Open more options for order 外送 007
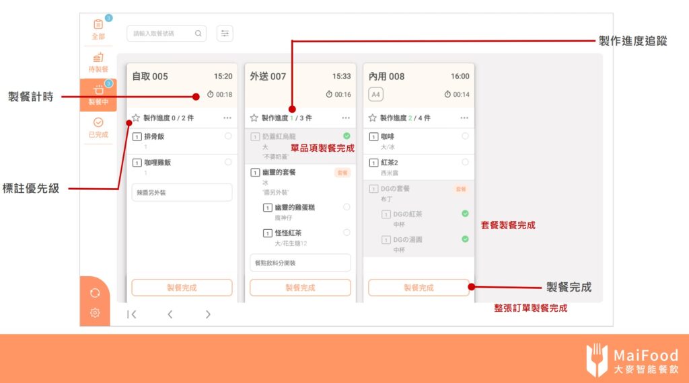 346,118
